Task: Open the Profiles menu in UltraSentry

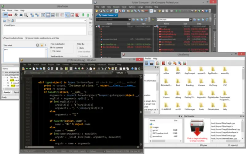Action: (148, 59)
